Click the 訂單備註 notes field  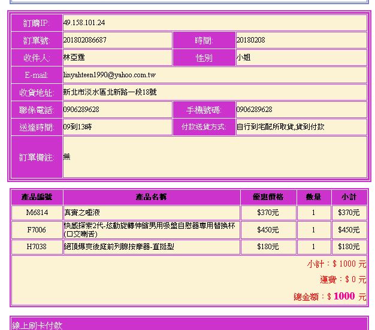(x=214, y=157)
